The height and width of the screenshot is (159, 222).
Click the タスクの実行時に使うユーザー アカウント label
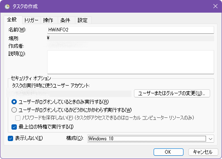(x=51, y=86)
